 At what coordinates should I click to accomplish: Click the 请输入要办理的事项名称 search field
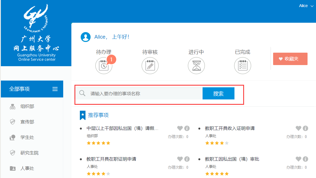pos(144,94)
